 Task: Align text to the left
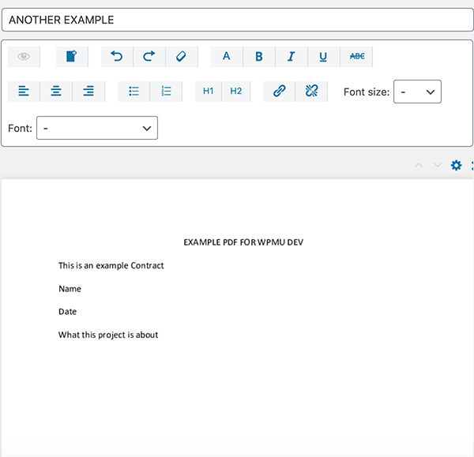click(24, 92)
